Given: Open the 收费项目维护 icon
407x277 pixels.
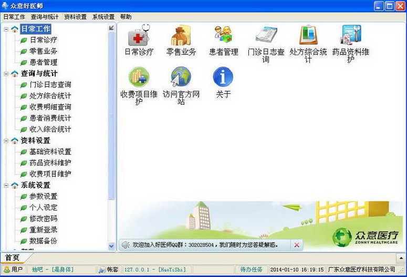Looking at the screenshot, I should click(x=139, y=78).
